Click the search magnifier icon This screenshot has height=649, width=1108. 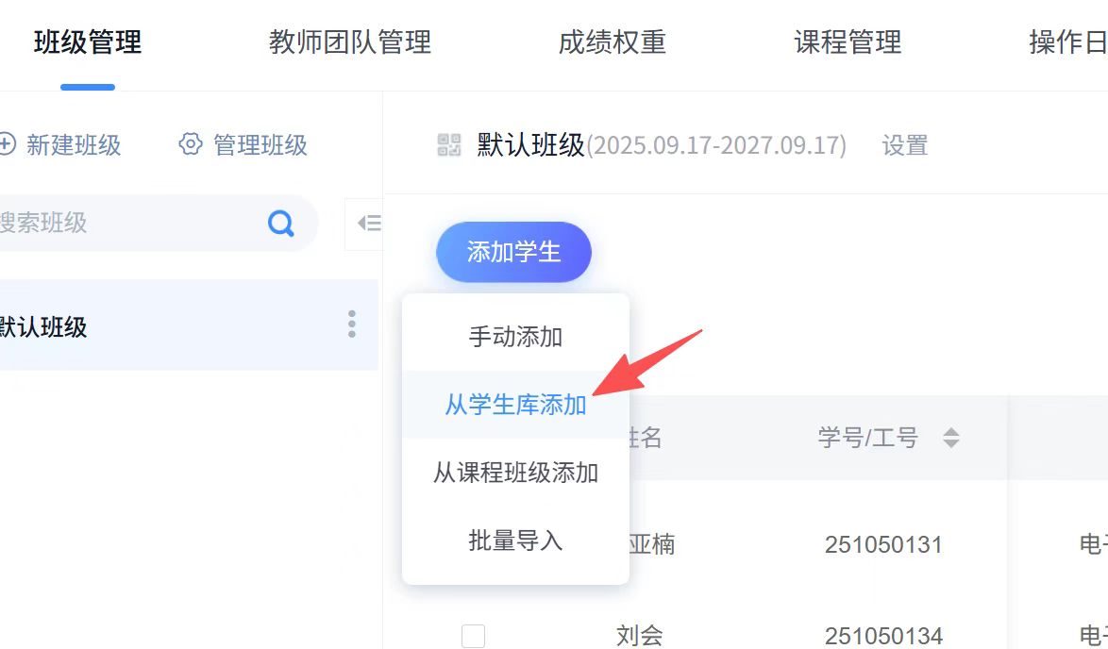pos(281,224)
